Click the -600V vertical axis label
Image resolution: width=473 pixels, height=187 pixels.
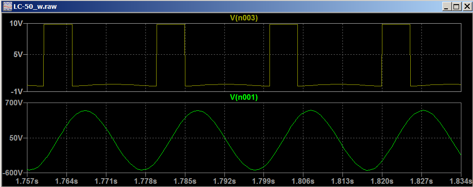(x=14, y=173)
